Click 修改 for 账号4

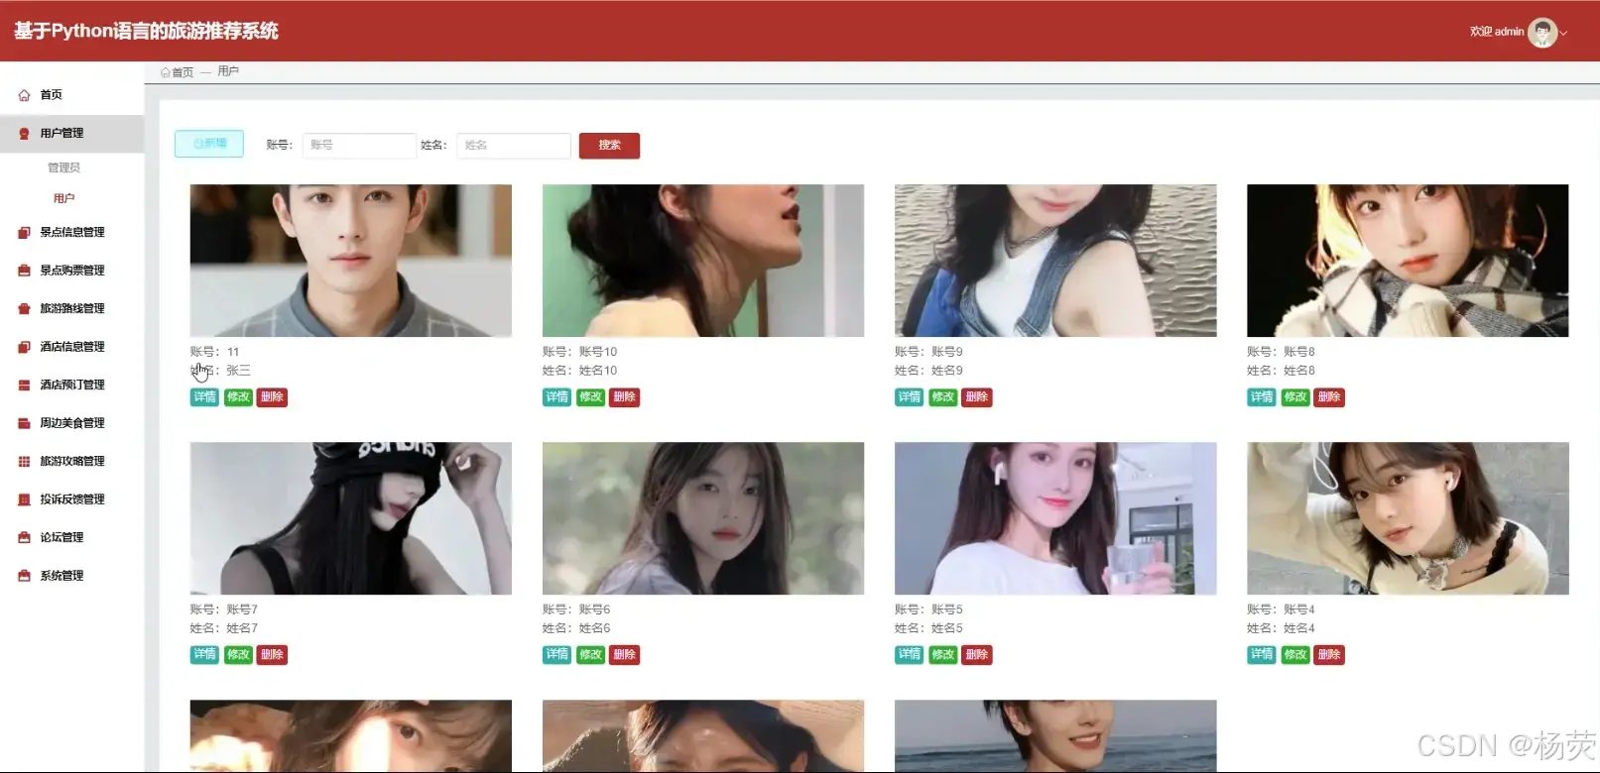point(1294,655)
